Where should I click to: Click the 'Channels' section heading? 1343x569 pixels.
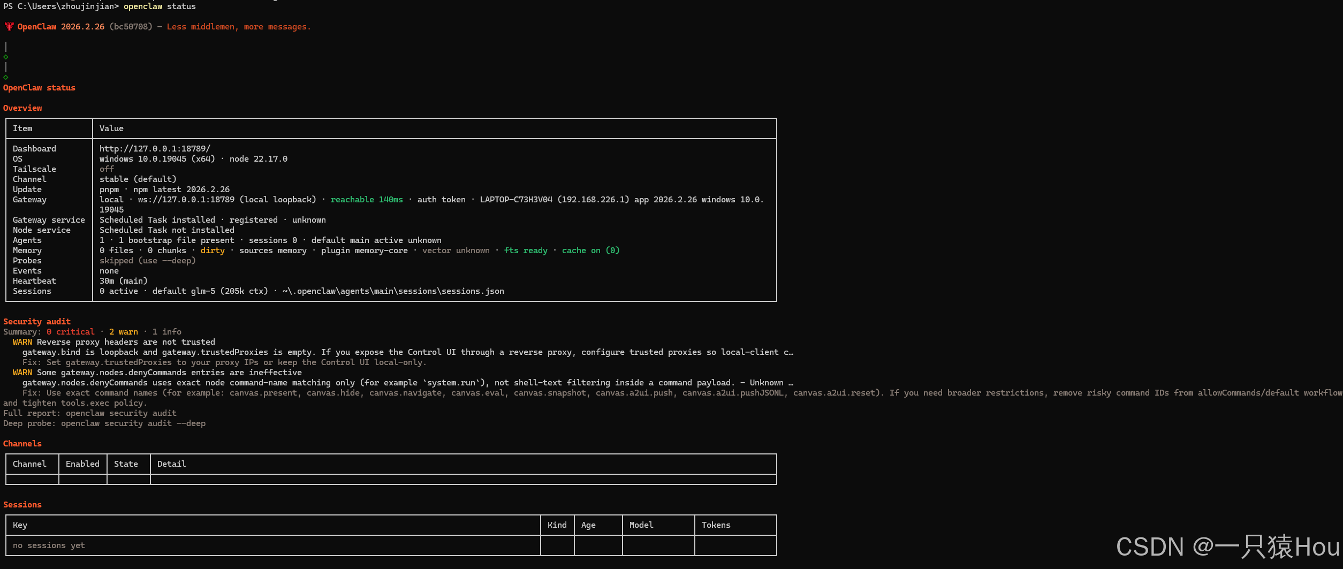coord(22,444)
